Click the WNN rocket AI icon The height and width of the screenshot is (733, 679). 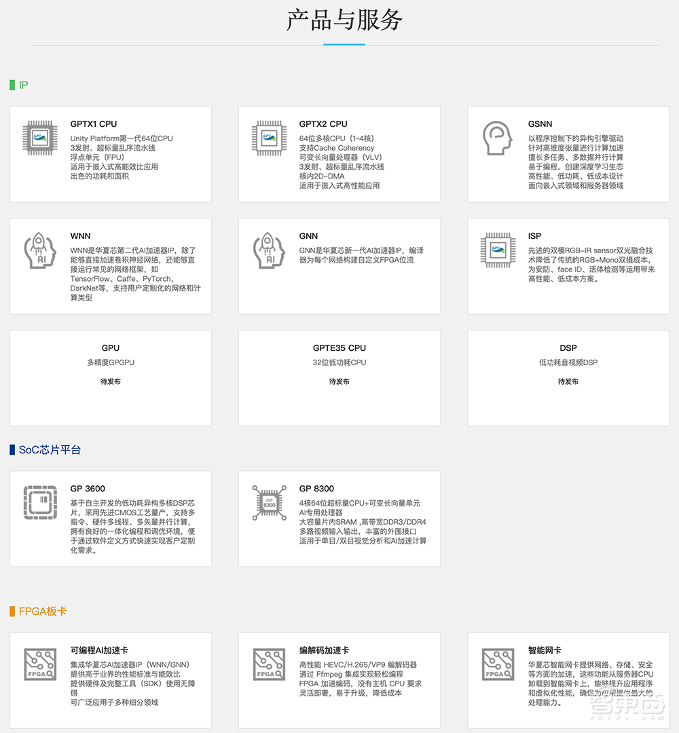39,251
